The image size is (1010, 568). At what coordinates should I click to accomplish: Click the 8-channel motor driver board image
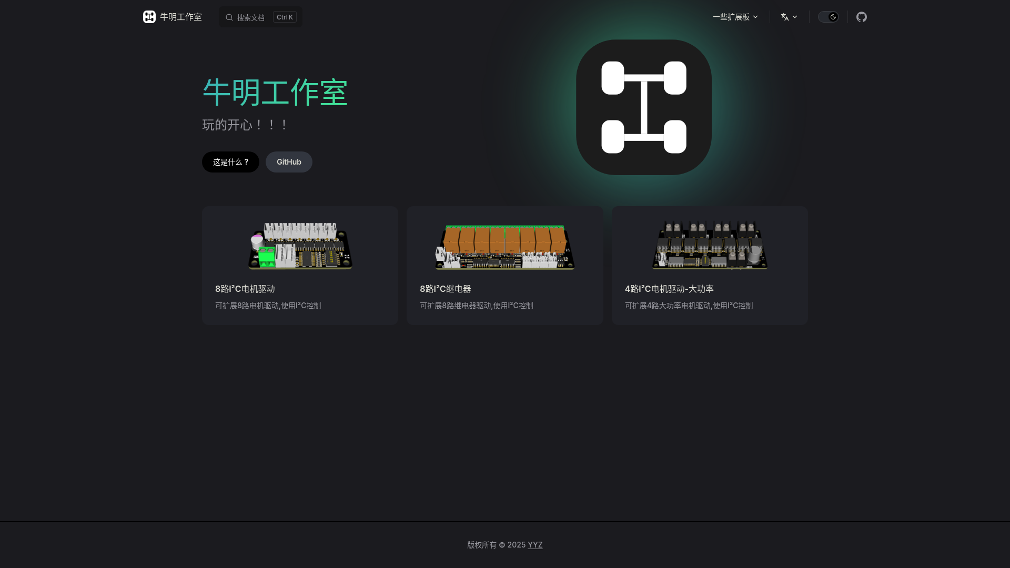point(300,246)
